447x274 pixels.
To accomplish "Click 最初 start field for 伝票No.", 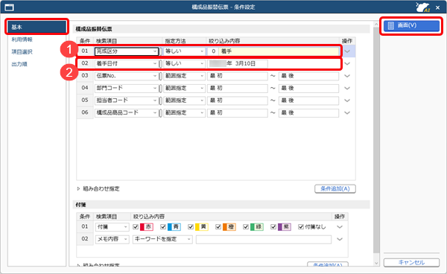I will tap(238, 76).
